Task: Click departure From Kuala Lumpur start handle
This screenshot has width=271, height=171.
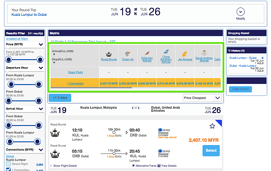Action: (11, 84)
